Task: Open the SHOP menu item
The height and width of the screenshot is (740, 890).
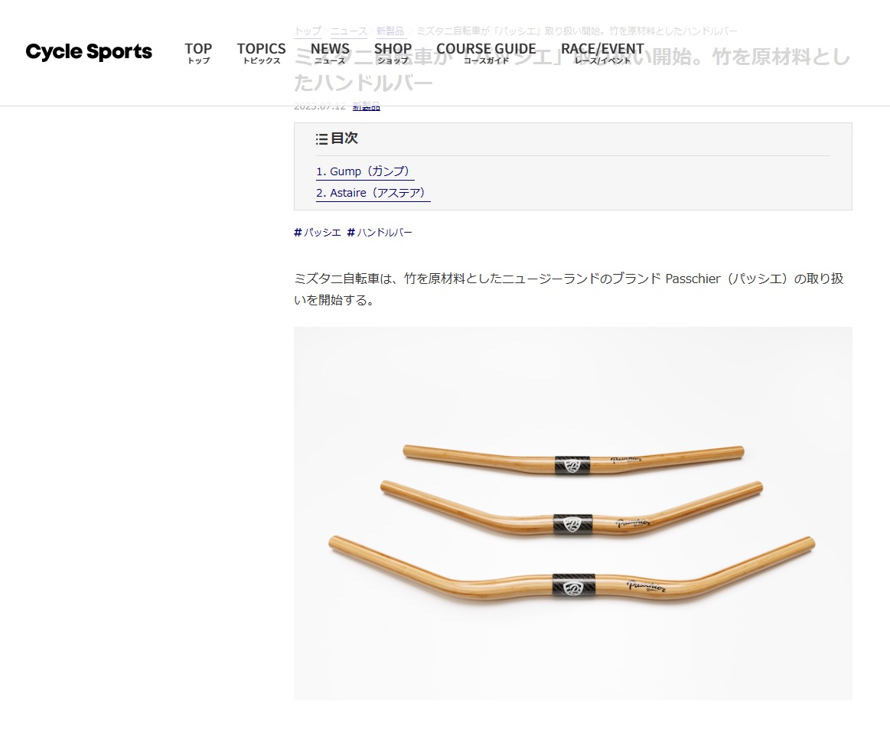Action: click(x=393, y=53)
